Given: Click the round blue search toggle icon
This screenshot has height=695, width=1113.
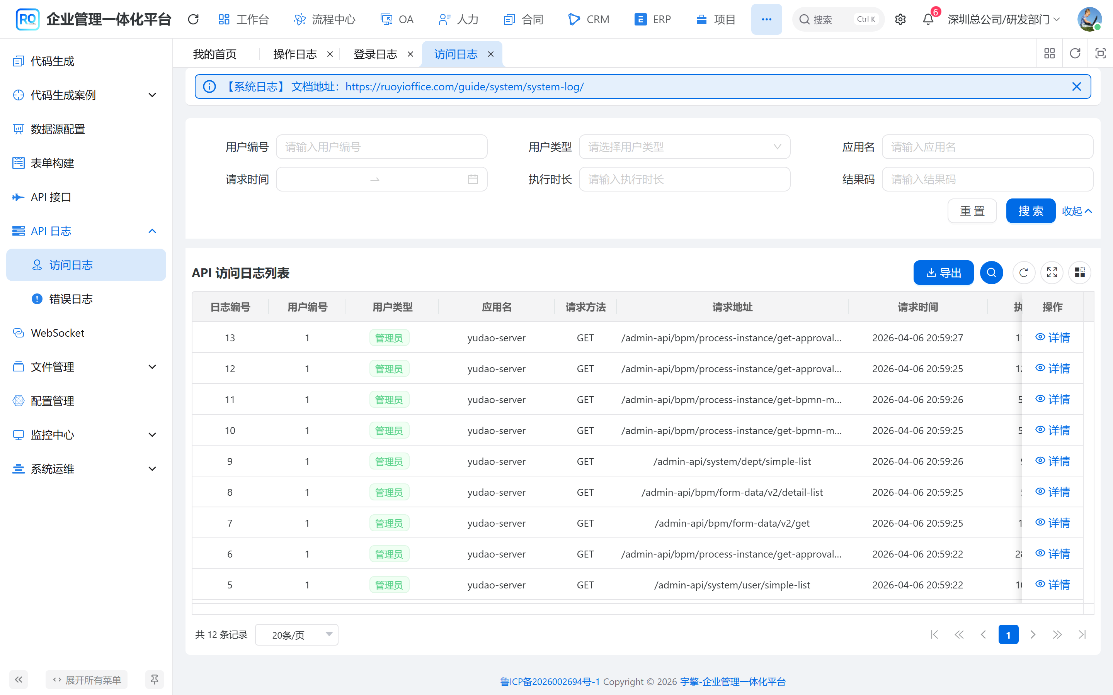Looking at the screenshot, I should (x=991, y=273).
